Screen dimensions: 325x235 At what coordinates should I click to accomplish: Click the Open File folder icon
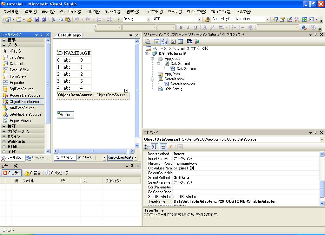click(30, 19)
